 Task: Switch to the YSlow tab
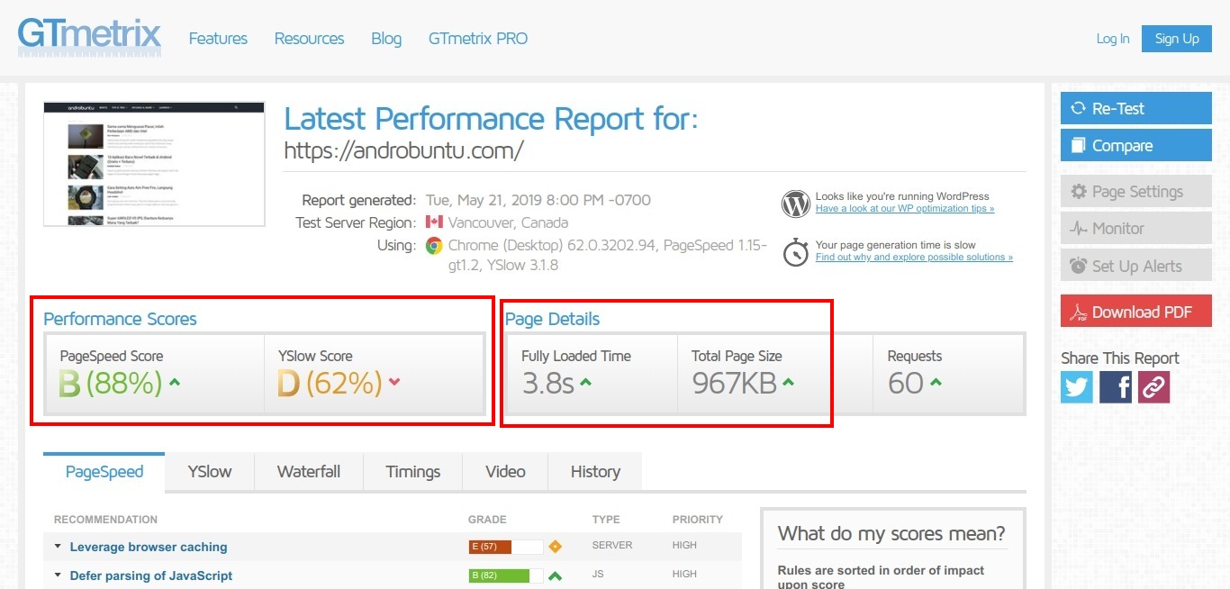(x=209, y=472)
